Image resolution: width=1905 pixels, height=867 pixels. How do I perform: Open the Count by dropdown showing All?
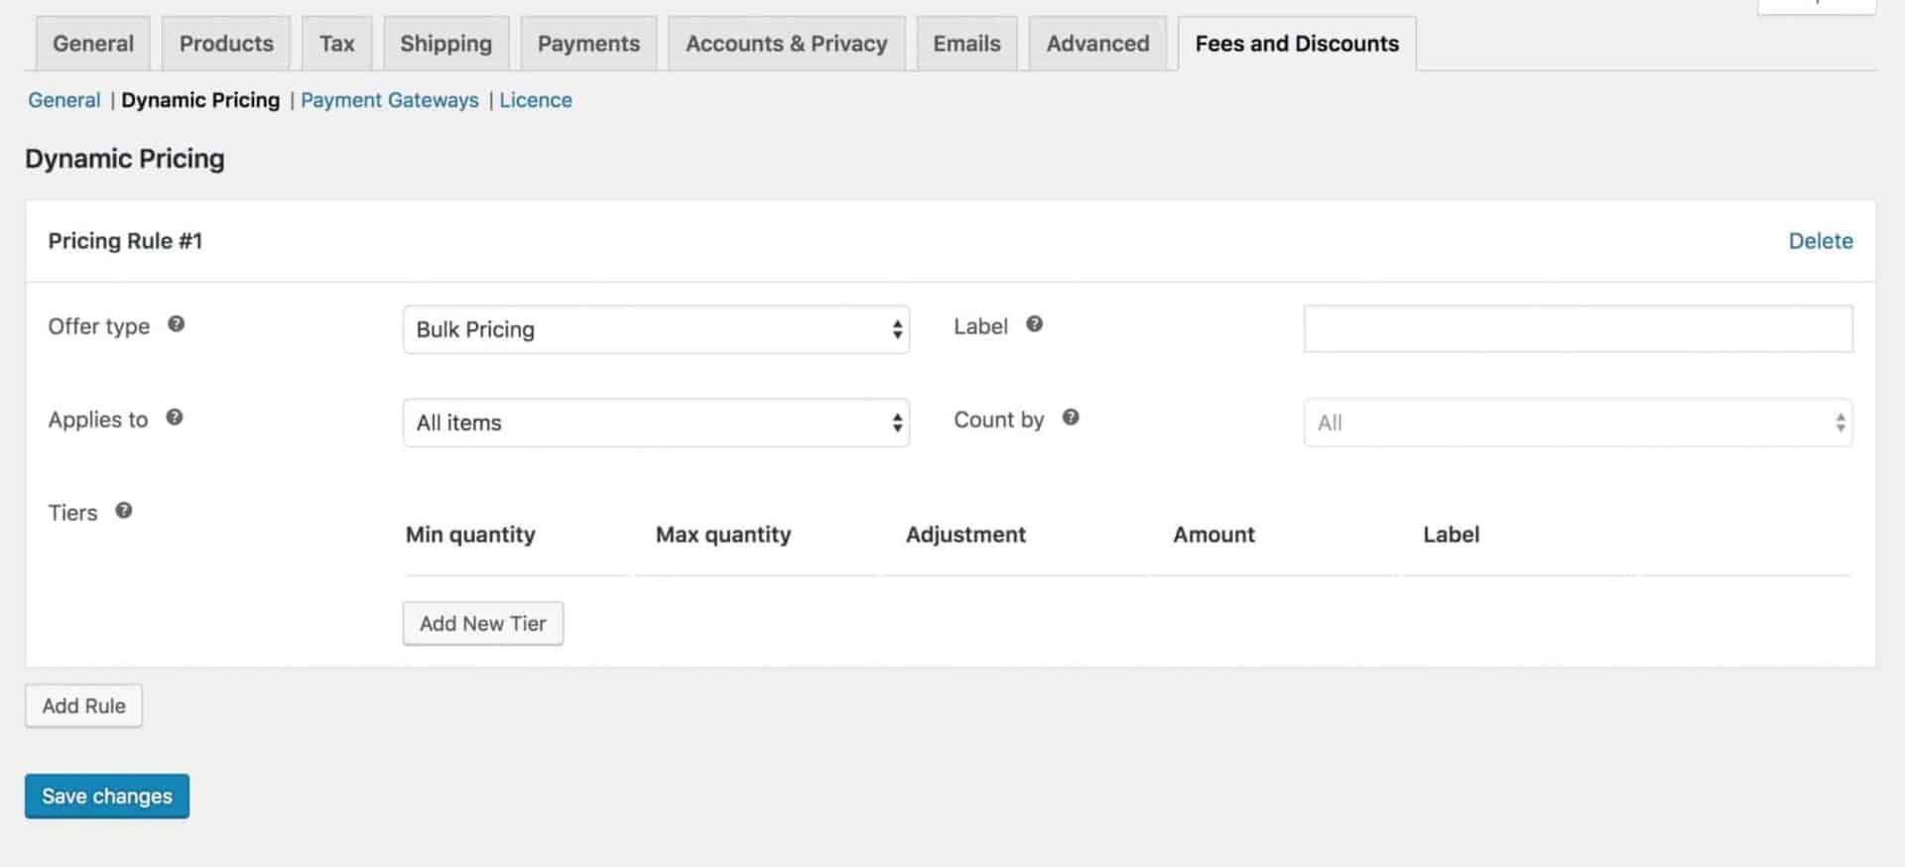1578,423
